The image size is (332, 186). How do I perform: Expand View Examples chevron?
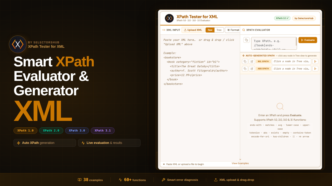[x=240, y=159]
